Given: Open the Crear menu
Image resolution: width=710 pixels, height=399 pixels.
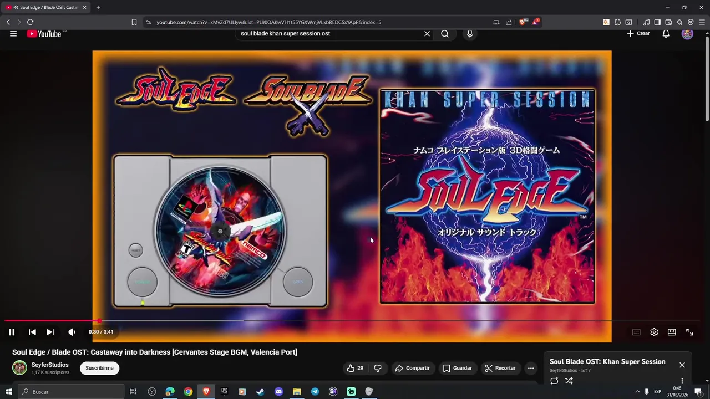Looking at the screenshot, I should point(638,34).
